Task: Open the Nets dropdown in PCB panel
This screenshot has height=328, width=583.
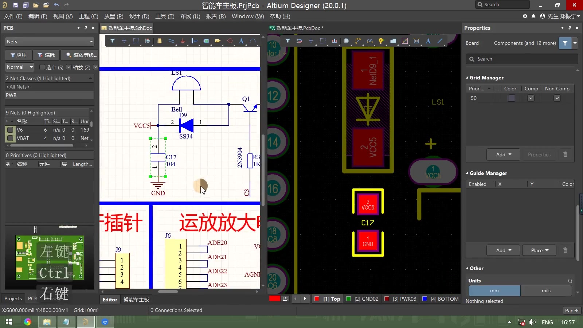Action: point(50,42)
